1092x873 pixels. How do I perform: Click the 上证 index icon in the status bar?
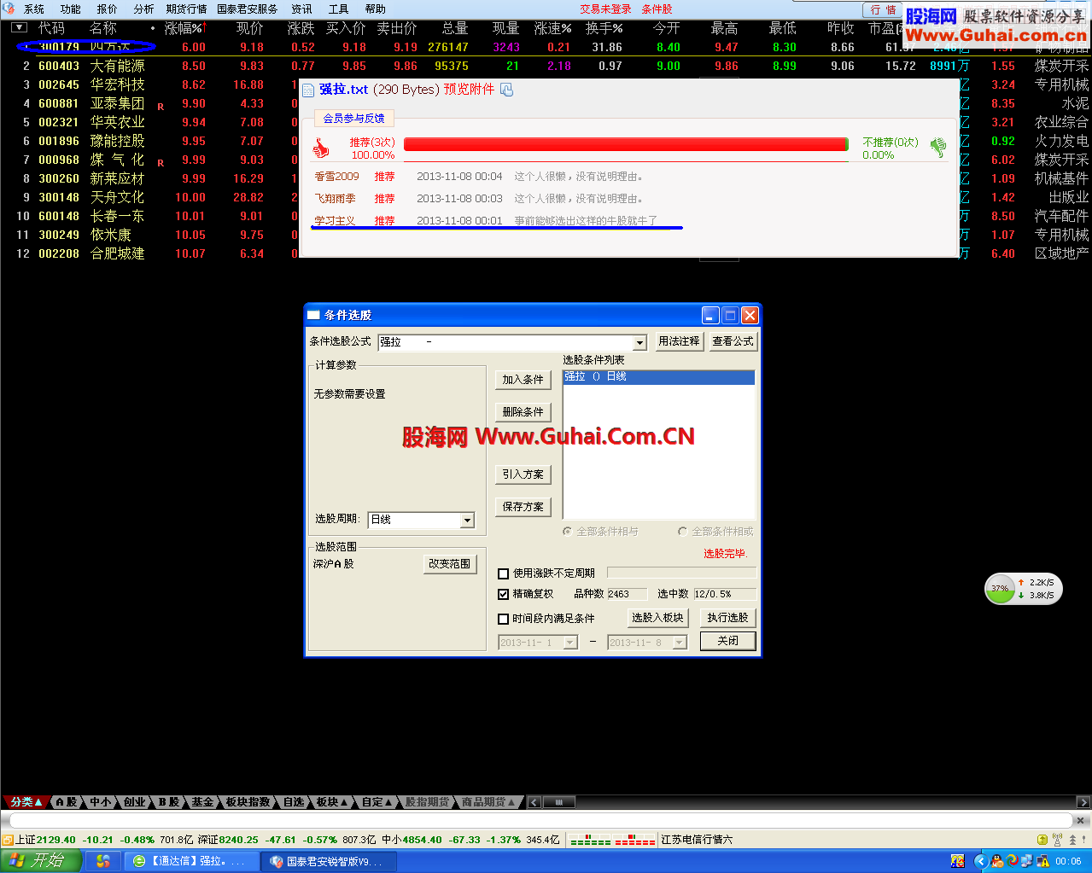(8, 840)
